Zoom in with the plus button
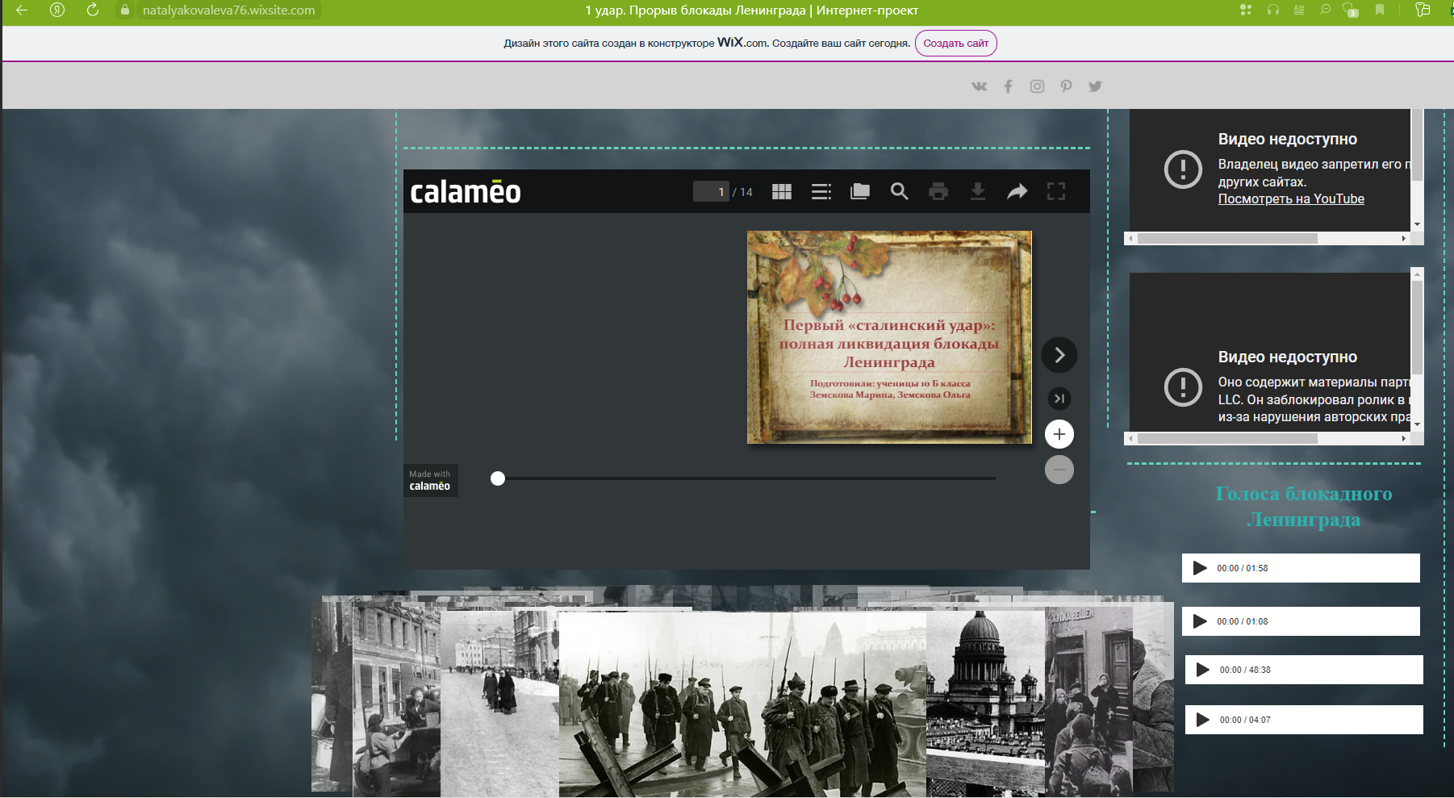The width and height of the screenshot is (1454, 798). (x=1059, y=434)
